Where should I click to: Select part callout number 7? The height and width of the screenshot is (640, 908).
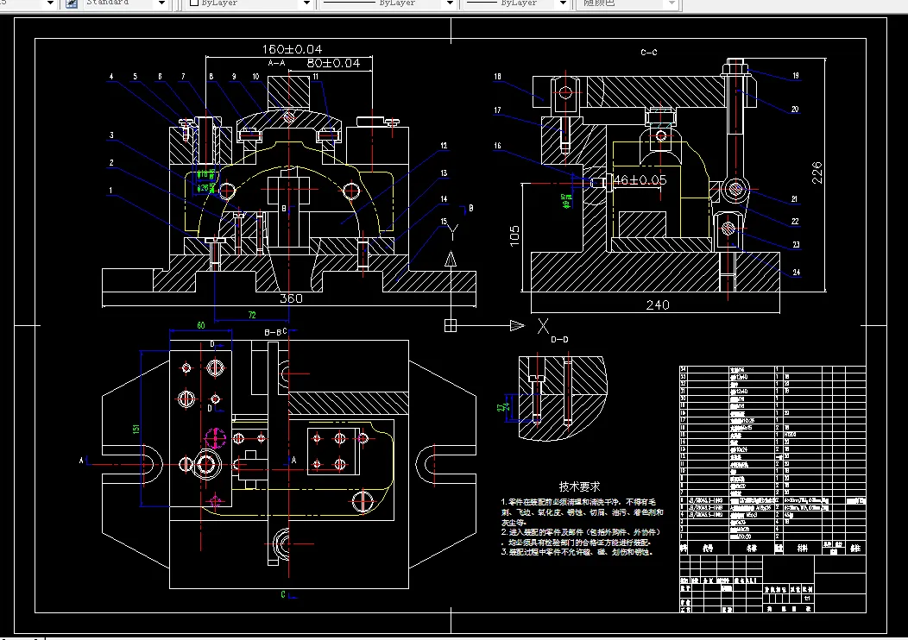coord(183,77)
